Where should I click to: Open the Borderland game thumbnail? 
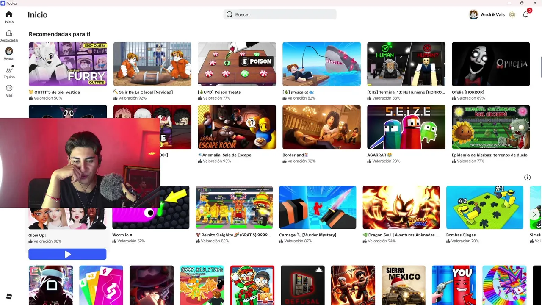coord(321,127)
